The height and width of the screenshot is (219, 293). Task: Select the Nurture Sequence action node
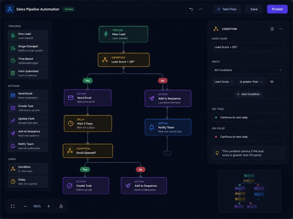click(144, 186)
